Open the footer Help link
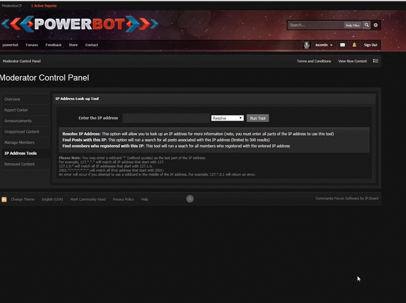The image size is (406, 303). point(145,199)
